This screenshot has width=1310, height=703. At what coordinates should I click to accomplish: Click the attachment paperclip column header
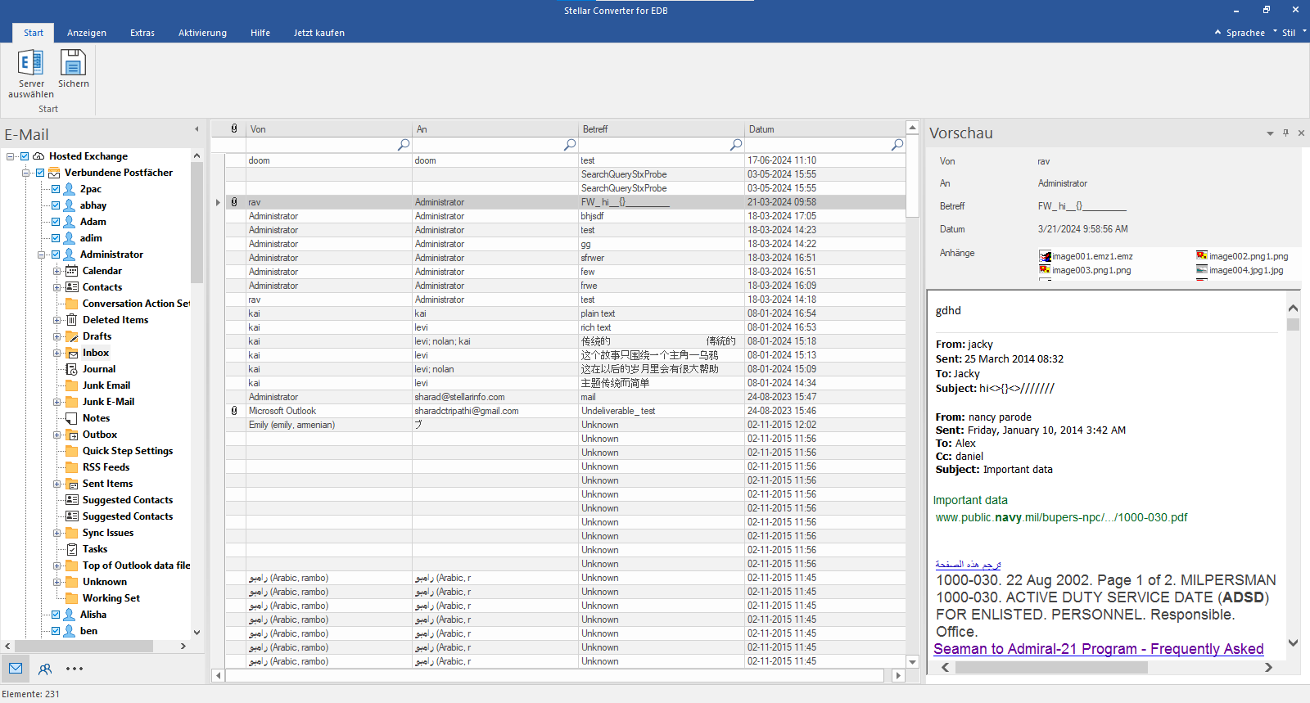234,128
